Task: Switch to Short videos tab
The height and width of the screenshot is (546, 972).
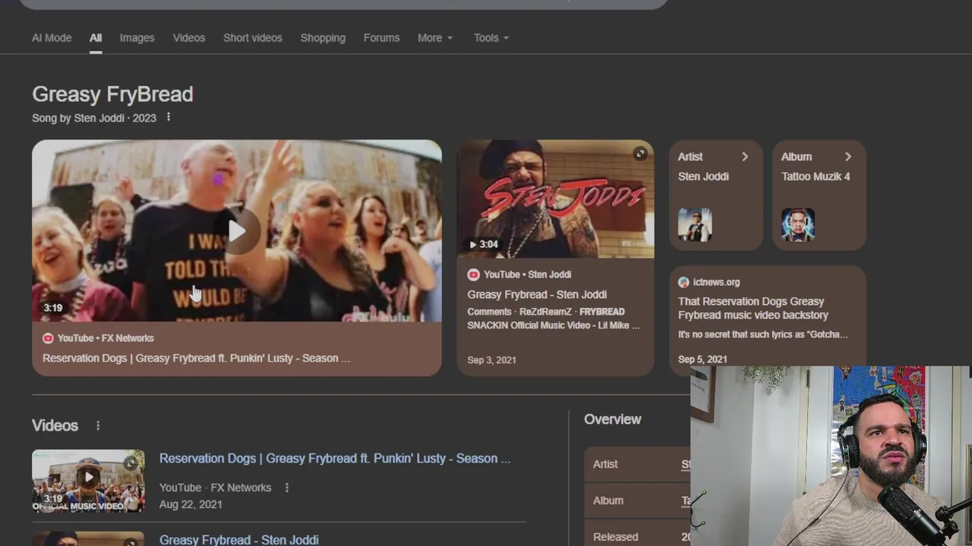Action: point(253,38)
